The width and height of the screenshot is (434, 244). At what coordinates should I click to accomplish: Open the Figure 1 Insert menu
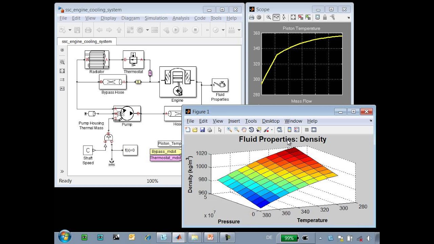click(234, 121)
